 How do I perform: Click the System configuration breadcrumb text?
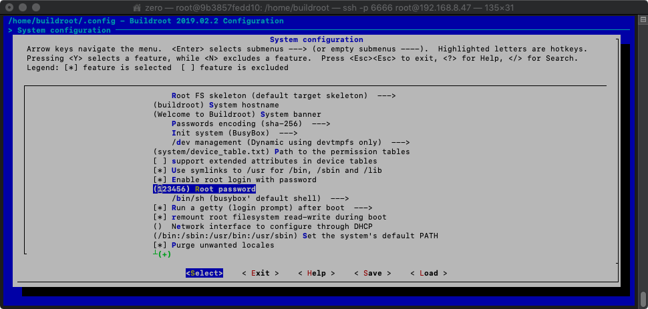coord(63,30)
